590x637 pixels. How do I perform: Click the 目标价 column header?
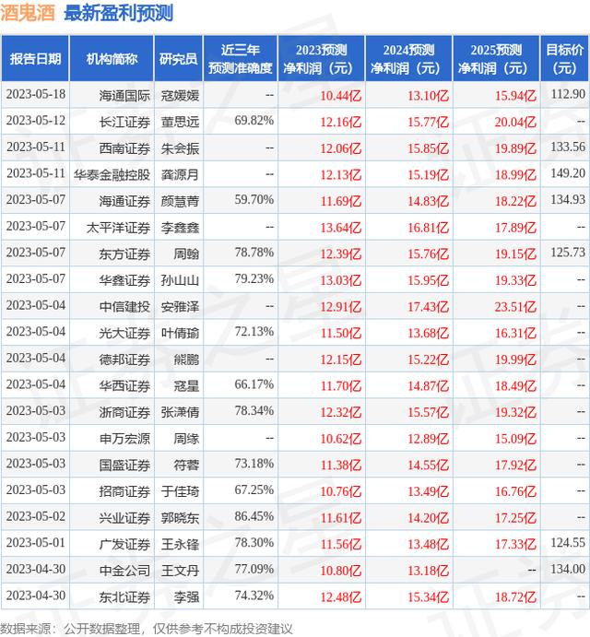coord(565,59)
